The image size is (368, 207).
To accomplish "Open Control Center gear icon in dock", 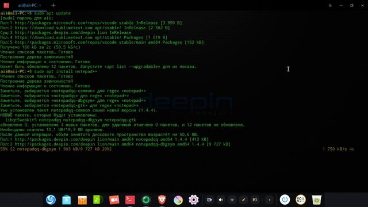I will (x=194, y=200).
